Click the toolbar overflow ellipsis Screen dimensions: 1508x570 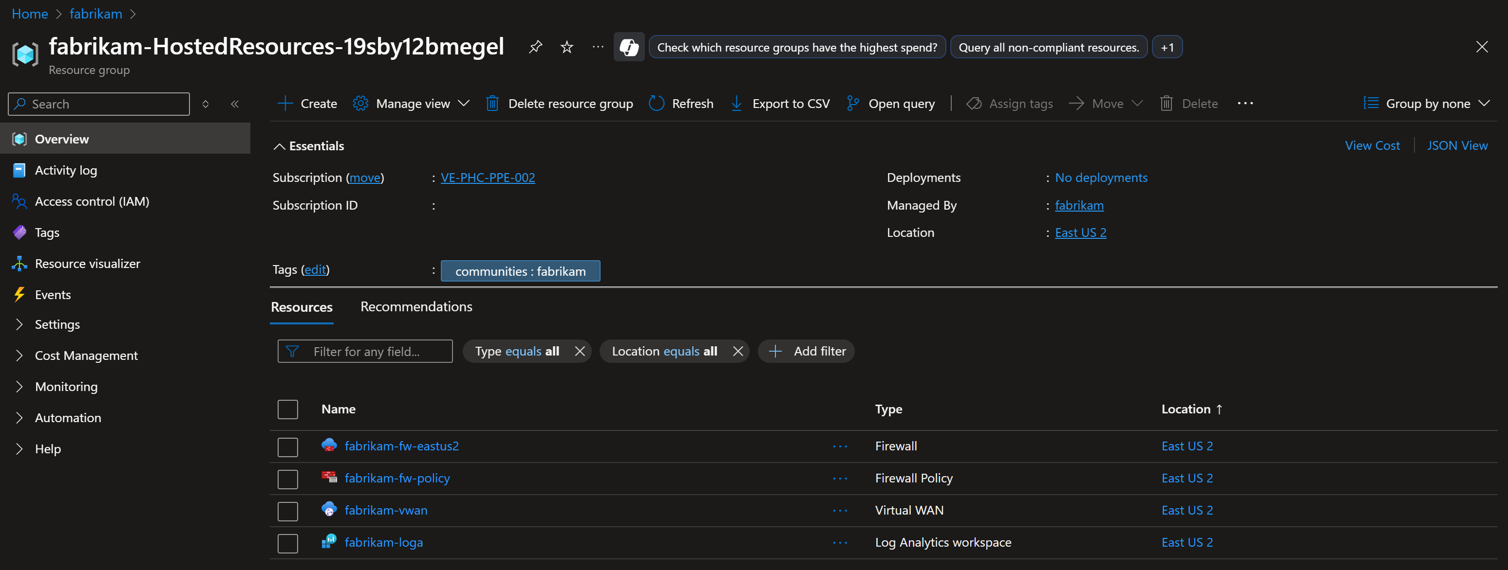[x=1245, y=104]
